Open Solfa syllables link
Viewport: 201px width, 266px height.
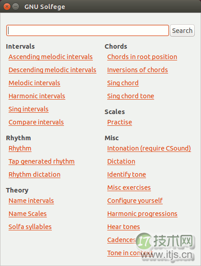click(30, 227)
